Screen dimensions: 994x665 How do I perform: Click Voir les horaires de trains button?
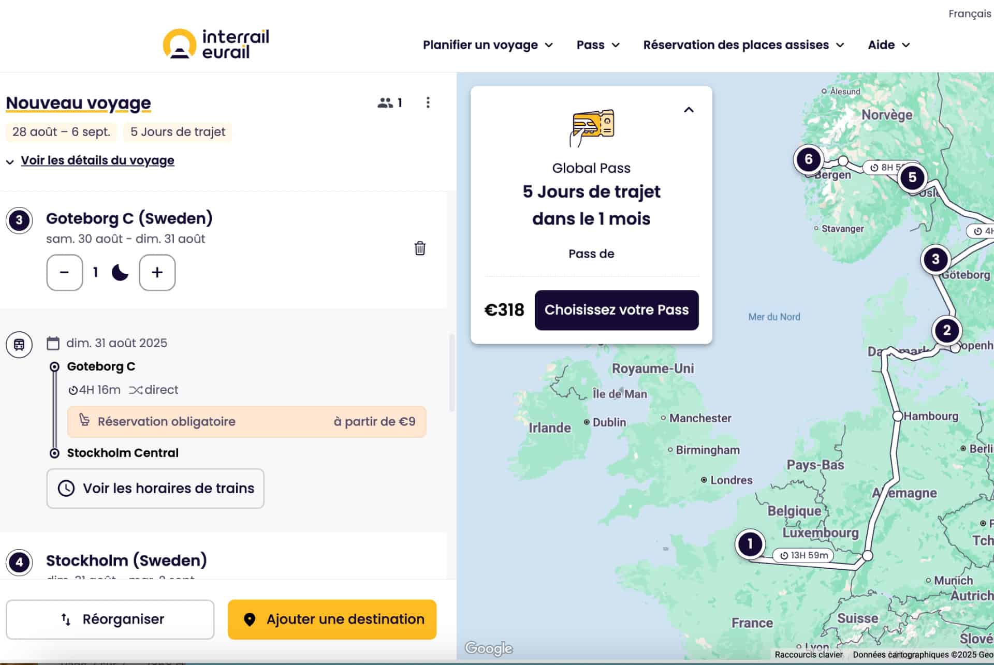click(x=155, y=489)
